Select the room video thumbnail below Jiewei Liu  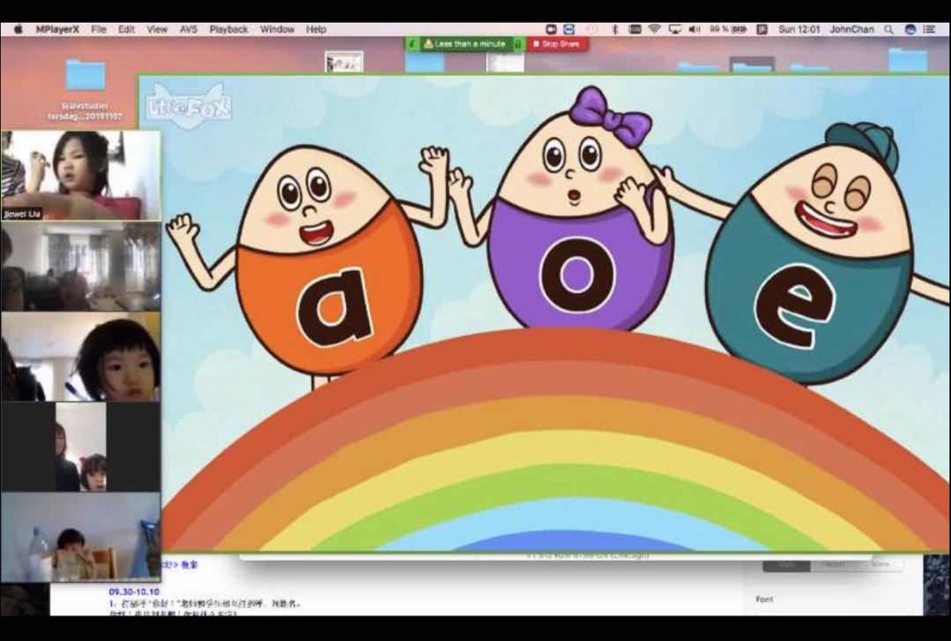click(80, 267)
